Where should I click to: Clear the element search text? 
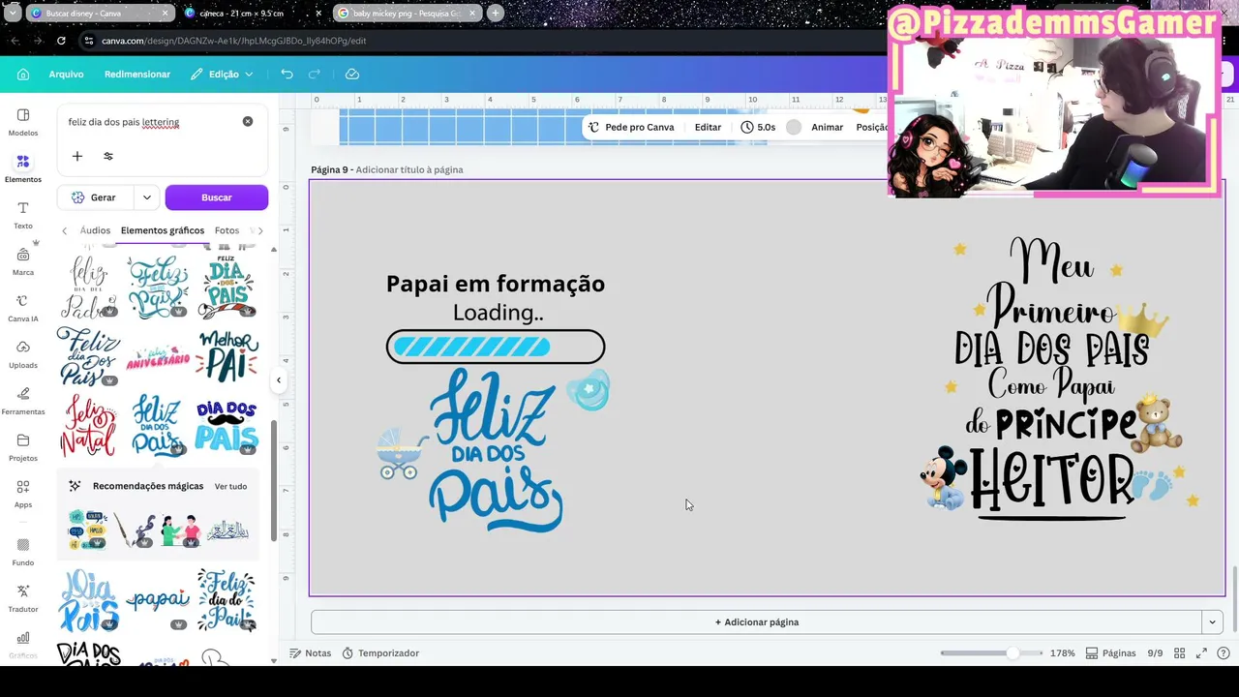point(248,122)
